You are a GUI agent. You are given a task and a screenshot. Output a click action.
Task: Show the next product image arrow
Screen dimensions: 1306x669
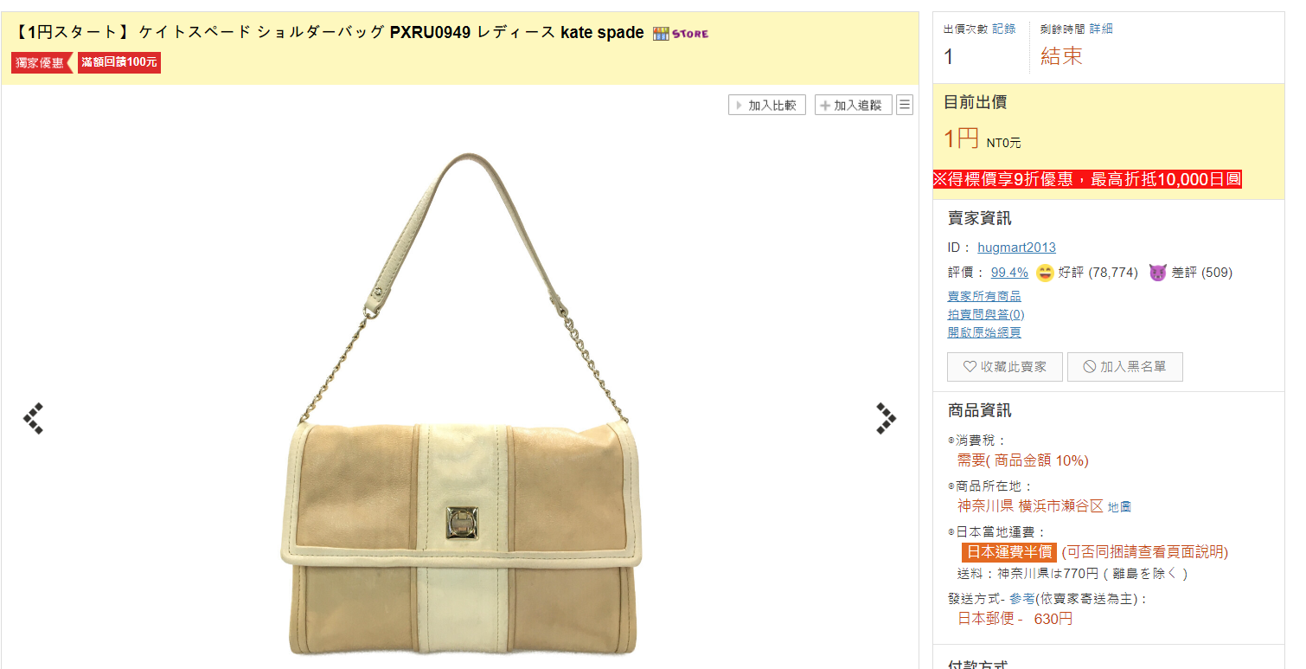pos(887,419)
